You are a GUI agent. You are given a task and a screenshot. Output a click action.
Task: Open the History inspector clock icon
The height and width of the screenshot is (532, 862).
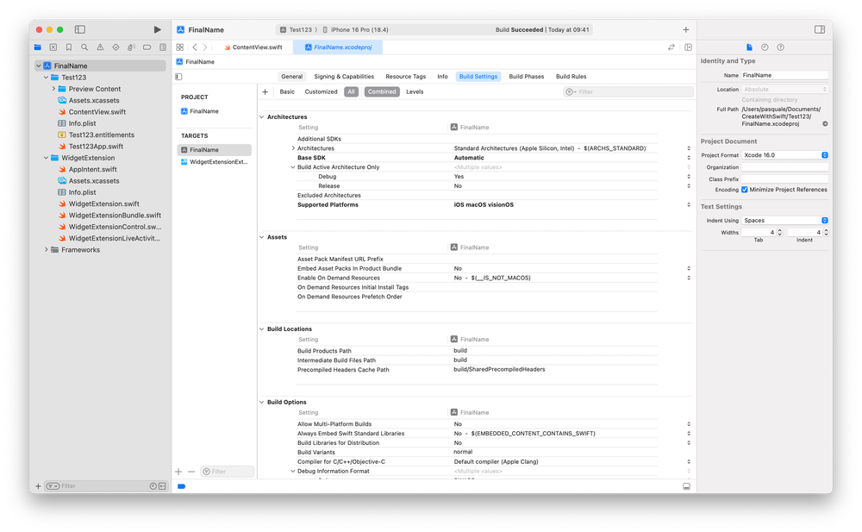tap(765, 47)
